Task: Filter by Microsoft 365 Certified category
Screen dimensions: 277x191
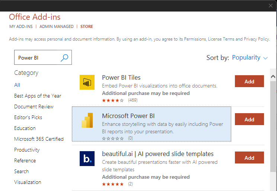Action: [39, 139]
